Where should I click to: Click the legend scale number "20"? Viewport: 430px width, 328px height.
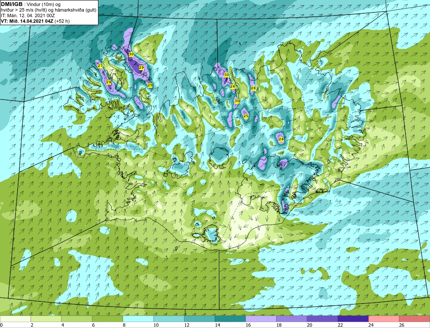(x=310, y=325)
